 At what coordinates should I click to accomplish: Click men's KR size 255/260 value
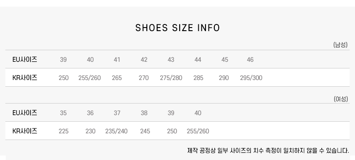point(90,78)
